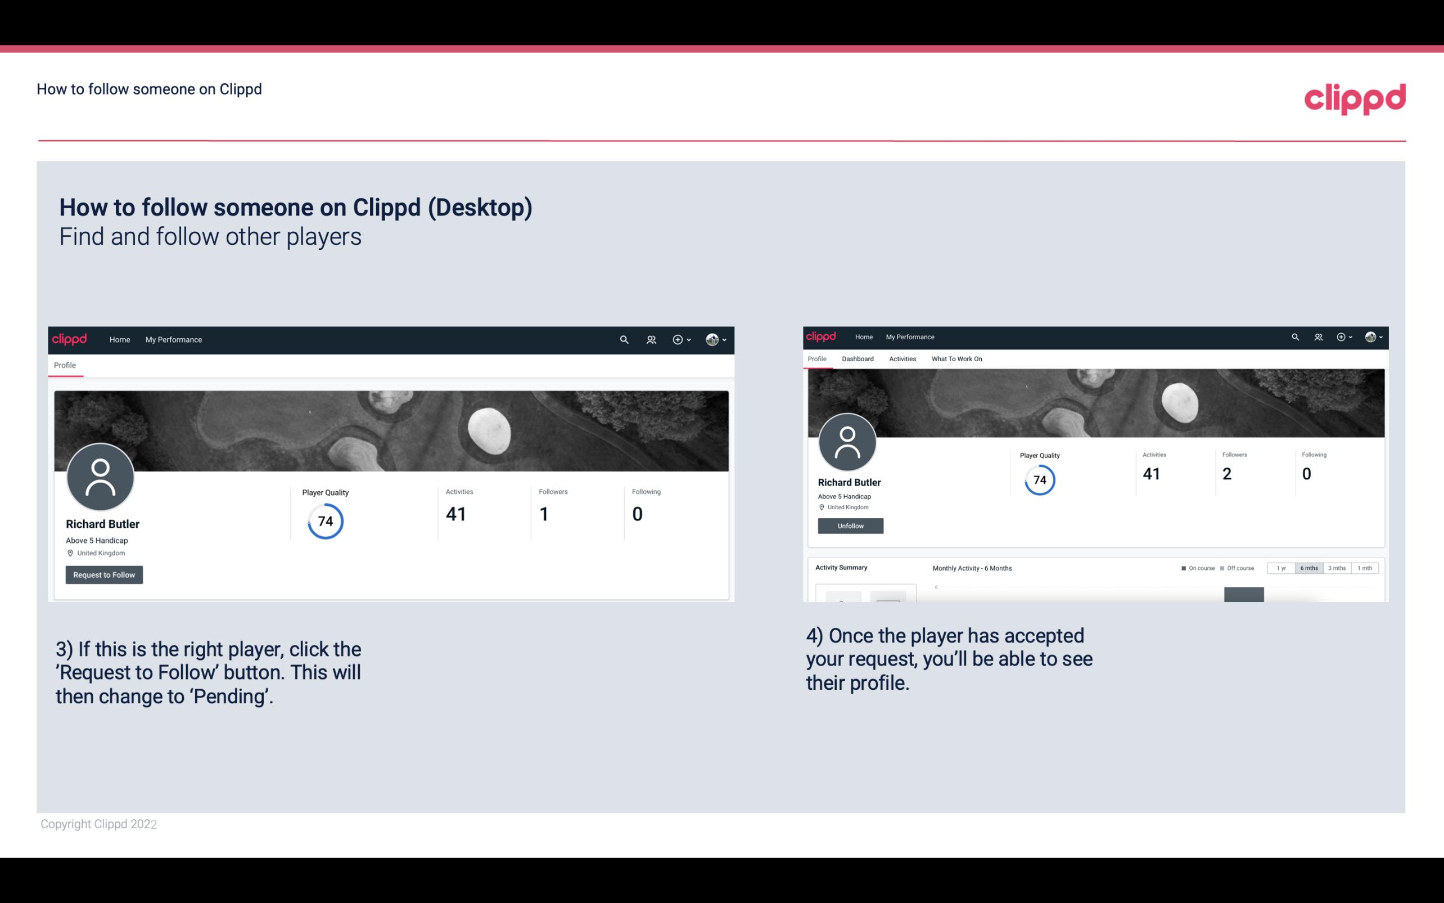
Task: Select the 'Profile' tab on left screen
Action: coord(64,365)
